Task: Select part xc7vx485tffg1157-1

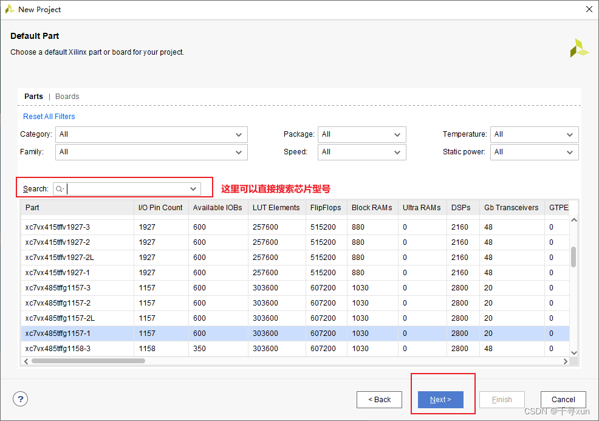Action: pos(295,334)
